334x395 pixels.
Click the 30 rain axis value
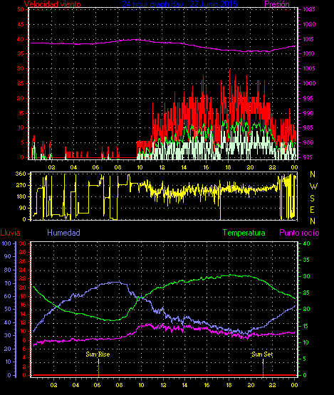23,243
